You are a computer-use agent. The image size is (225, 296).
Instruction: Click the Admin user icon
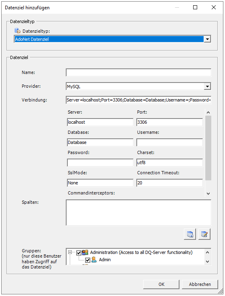pos(94,260)
